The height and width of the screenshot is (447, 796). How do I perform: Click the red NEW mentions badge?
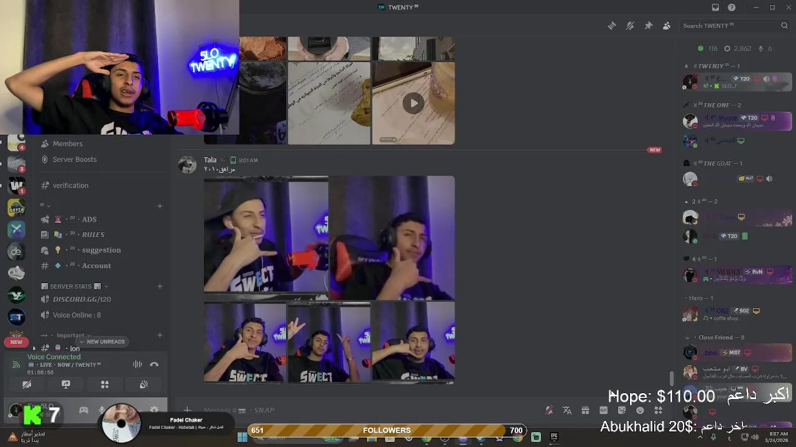tap(16, 342)
